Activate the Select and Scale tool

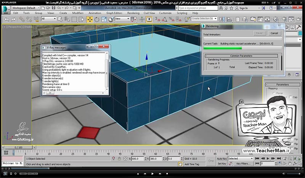click(104, 19)
